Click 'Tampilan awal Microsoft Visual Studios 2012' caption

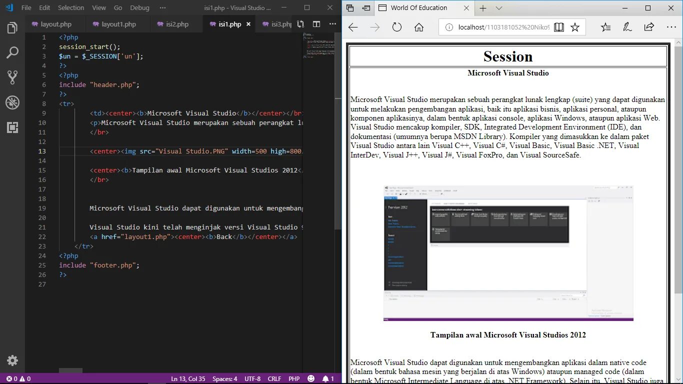508,335
